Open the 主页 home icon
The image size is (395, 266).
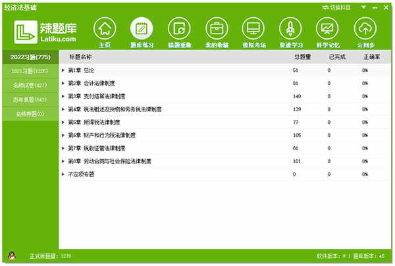coord(105,28)
